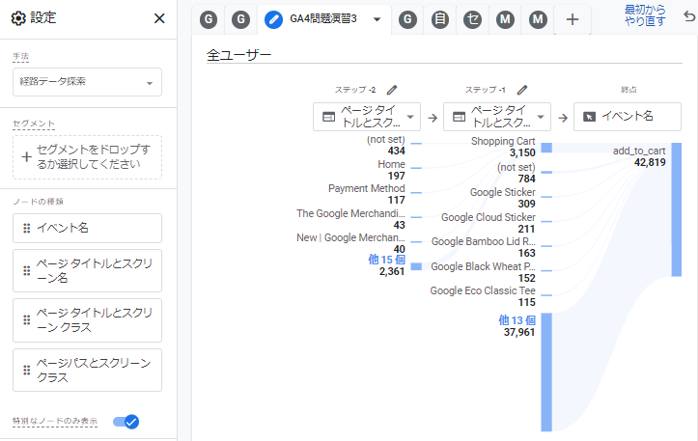Open the セ tab

tap(473, 19)
